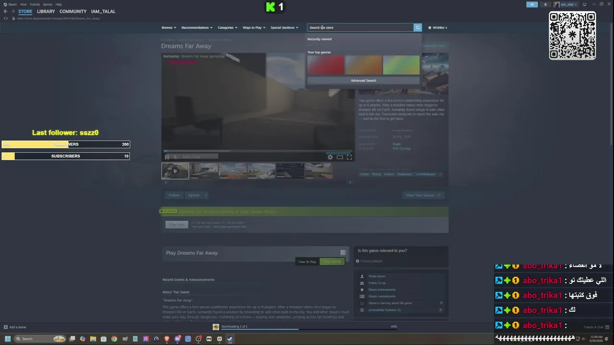Viewport: 614px width, 345px height.
Task: Click the Singleplayer tag
Action: click(x=404, y=174)
